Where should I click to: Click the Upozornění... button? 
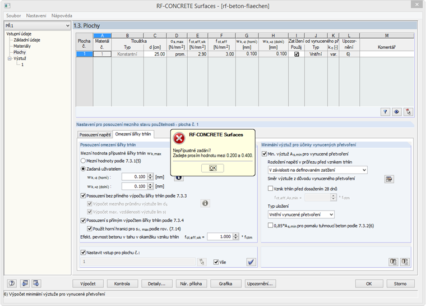260,284
